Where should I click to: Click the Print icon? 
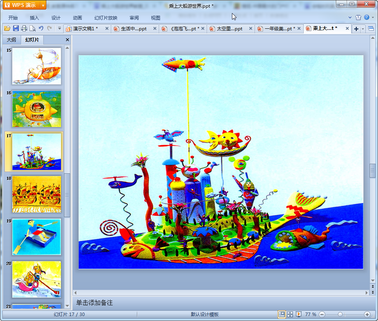pyautogui.click(x=24, y=28)
